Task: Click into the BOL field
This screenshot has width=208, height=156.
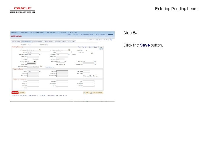Action: [88, 81]
